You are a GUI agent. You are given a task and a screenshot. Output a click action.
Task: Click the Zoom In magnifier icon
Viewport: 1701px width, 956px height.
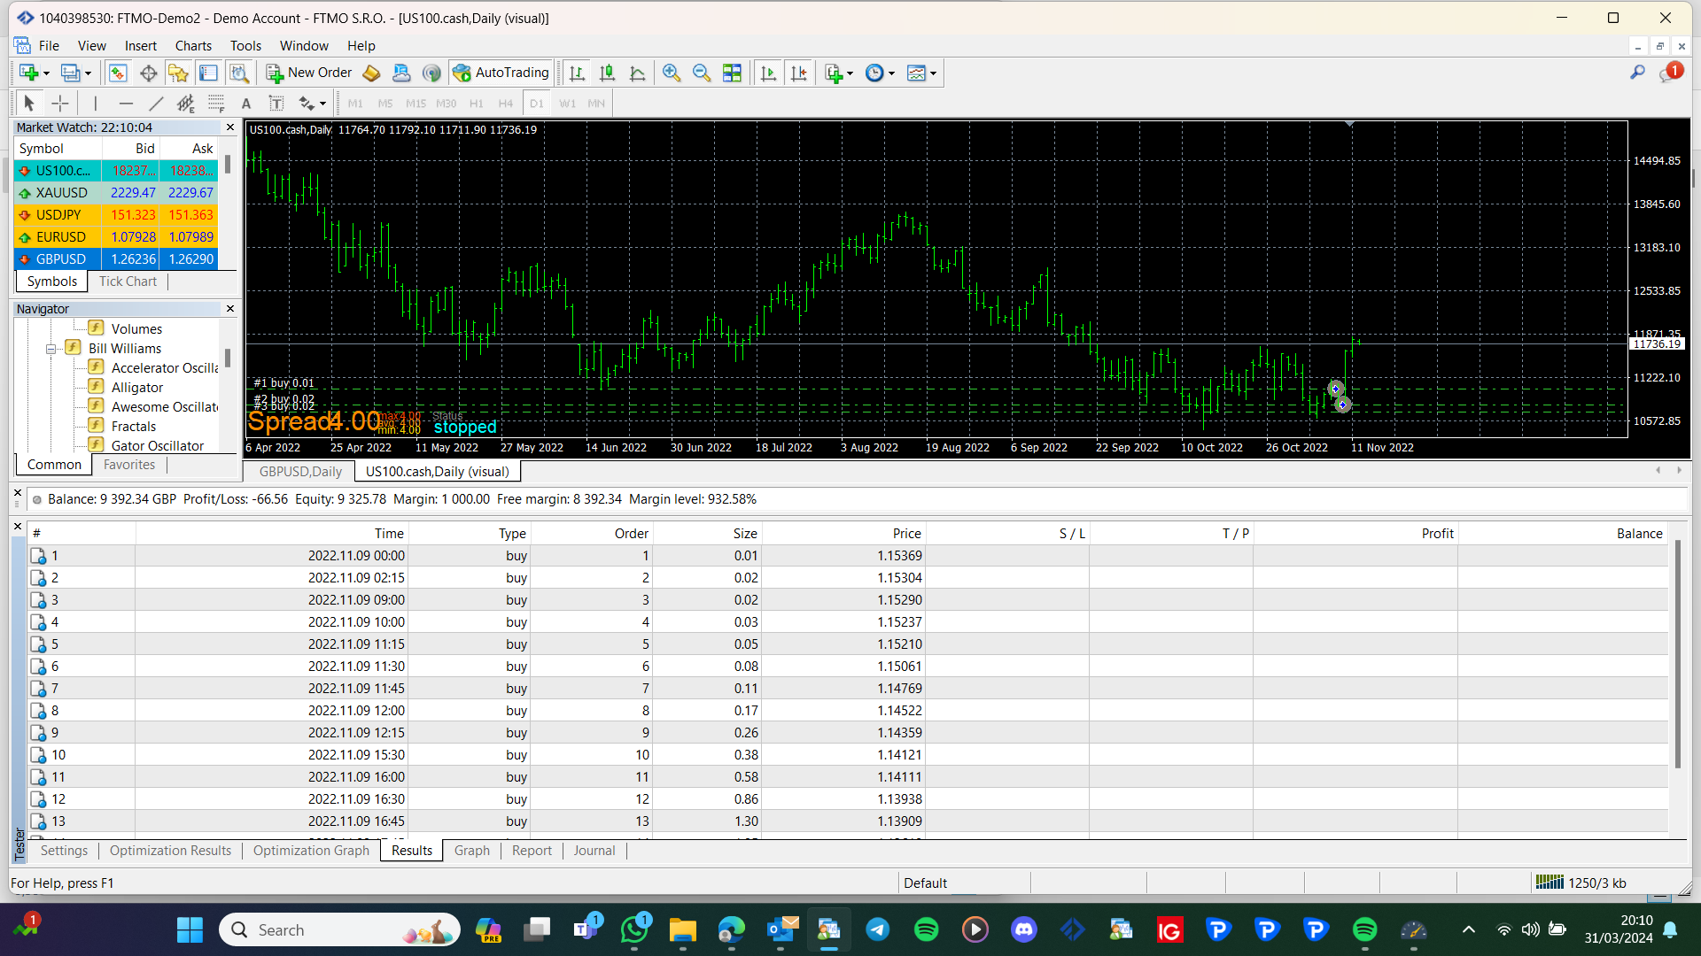(672, 73)
